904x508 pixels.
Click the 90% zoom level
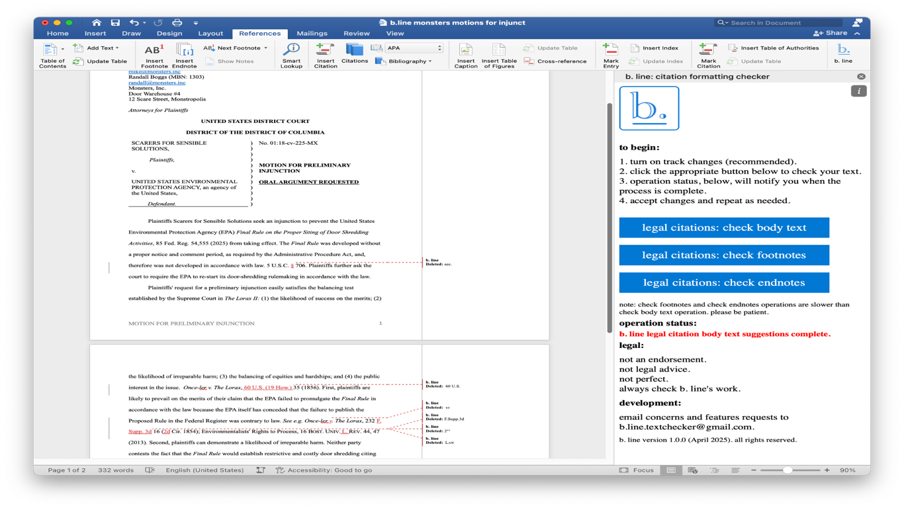tap(848, 470)
